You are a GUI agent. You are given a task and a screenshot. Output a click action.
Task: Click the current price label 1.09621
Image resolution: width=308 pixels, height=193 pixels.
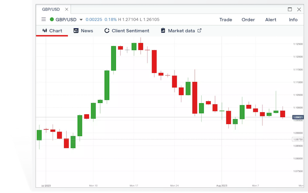tap(298, 117)
